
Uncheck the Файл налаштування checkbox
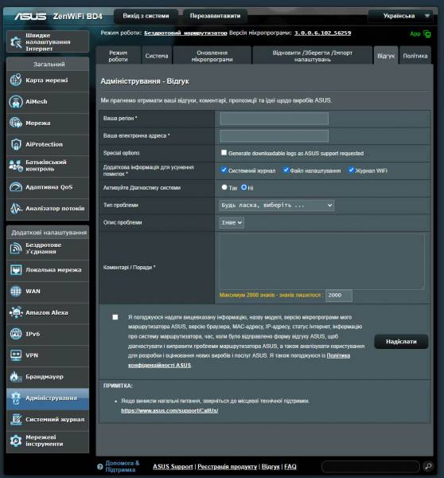point(286,170)
